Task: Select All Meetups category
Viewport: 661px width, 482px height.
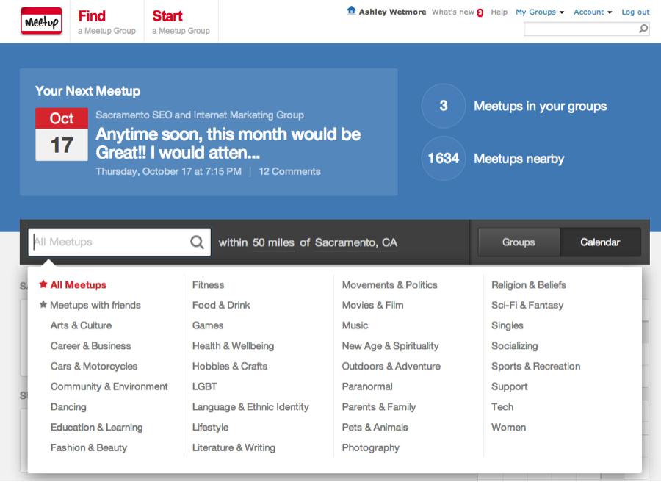Action: tap(79, 284)
